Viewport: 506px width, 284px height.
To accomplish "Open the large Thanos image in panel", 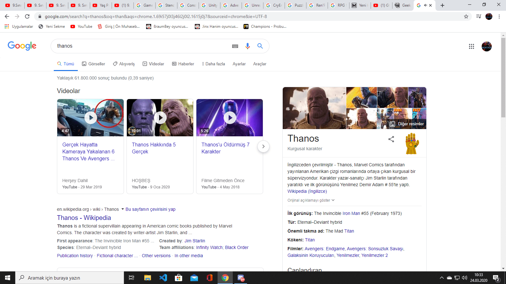I will coord(314,108).
